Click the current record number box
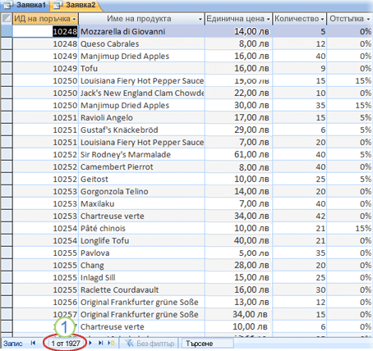373x351 pixels. tap(65, 344)
